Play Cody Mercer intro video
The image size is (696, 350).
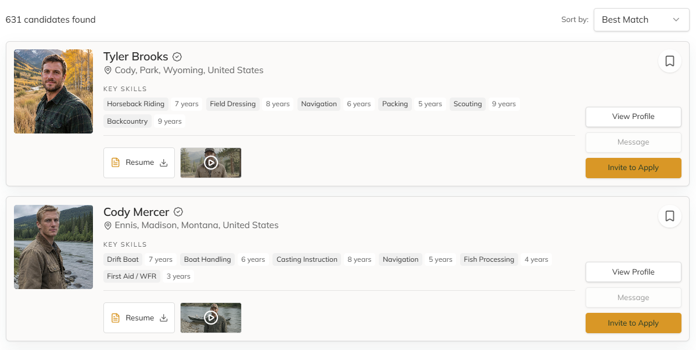pos(211,317)
